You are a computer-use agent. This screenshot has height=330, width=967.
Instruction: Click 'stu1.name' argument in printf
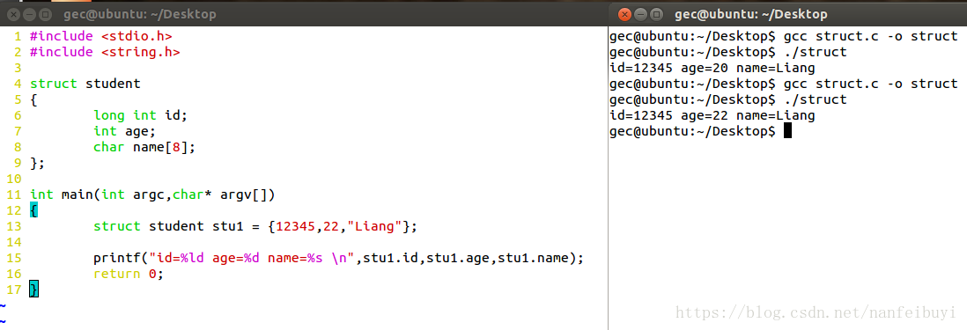point(533,258)
